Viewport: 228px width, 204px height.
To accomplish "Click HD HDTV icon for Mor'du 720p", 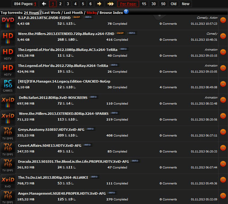I will pyautogui.click(x=8, y=70).
